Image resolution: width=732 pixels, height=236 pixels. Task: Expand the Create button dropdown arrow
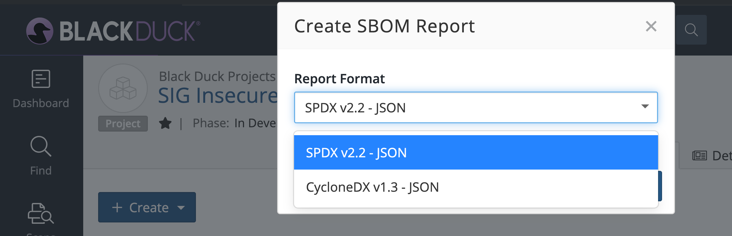pyautogui.click(x=181, y=208)
